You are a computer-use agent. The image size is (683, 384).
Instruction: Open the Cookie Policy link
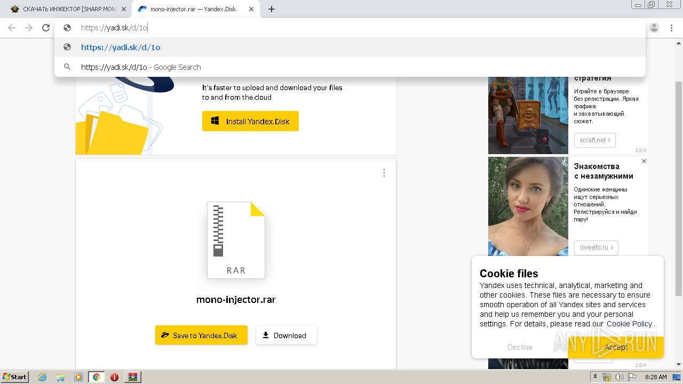(629, 324)
